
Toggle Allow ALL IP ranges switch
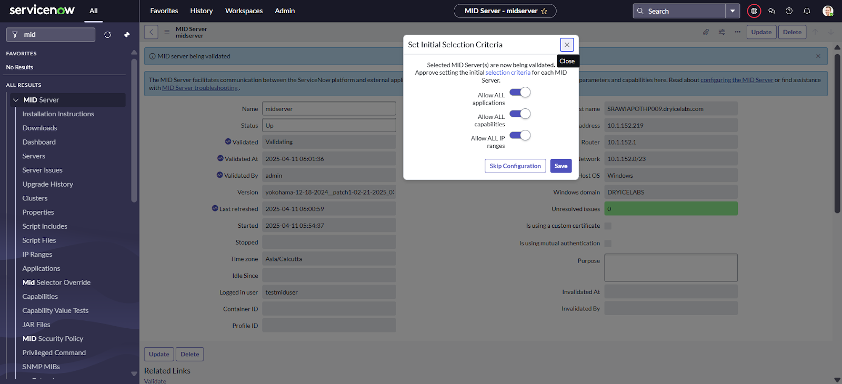(x=520, y=136)
